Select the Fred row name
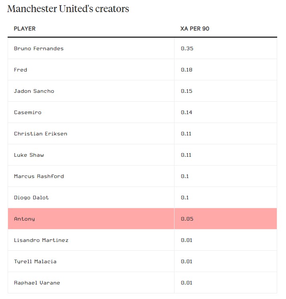Screen dimensions: 286x299 (20, 70)
